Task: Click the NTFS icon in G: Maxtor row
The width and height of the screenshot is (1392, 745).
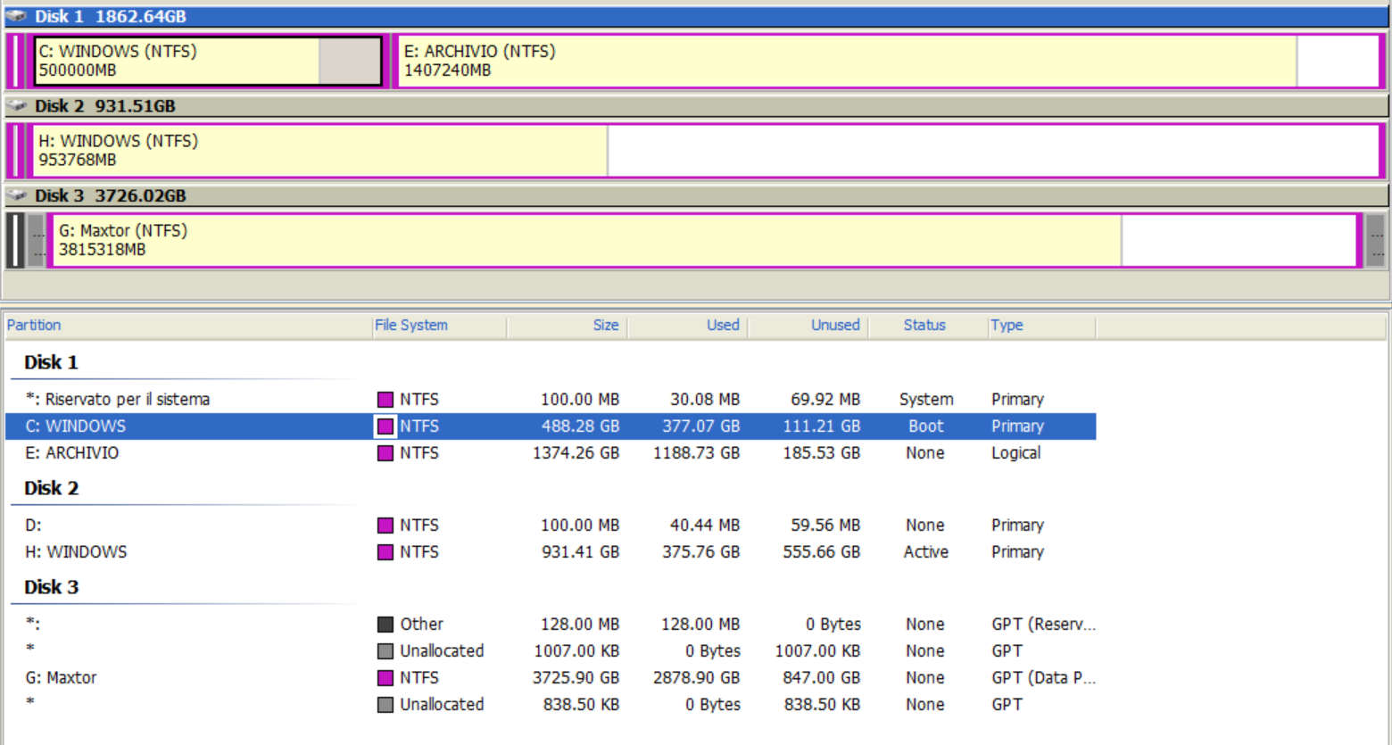Action: tap(385, 678)
